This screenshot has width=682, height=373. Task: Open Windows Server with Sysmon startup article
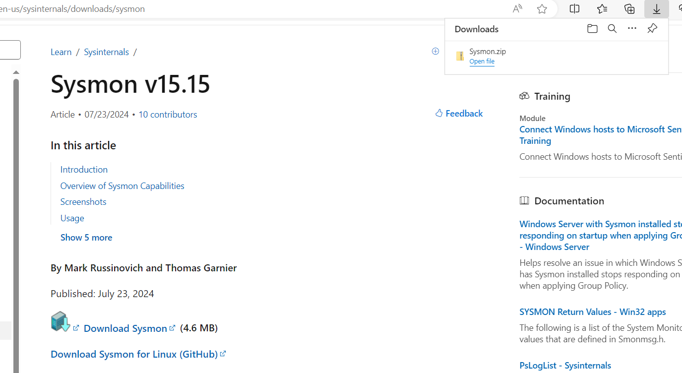click(x=601, y=235)
